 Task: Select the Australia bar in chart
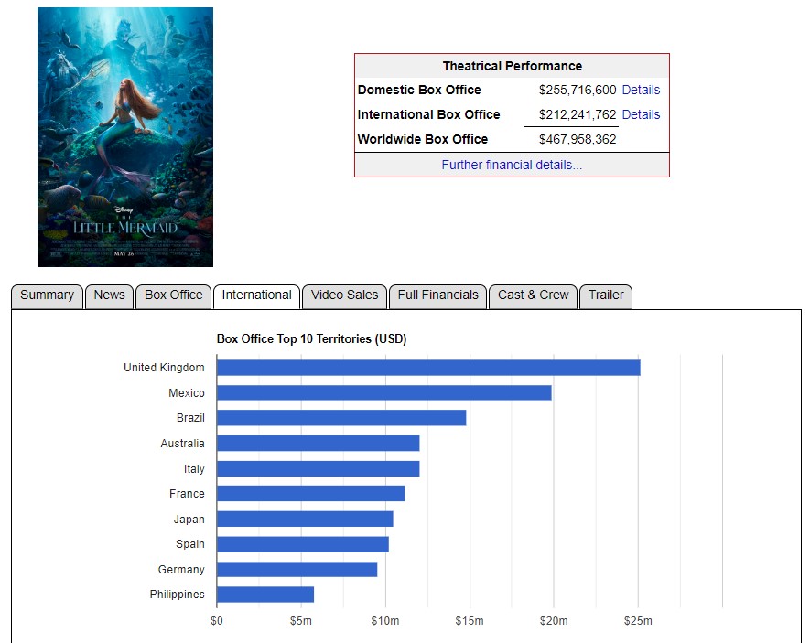click(x=318, y=444)
